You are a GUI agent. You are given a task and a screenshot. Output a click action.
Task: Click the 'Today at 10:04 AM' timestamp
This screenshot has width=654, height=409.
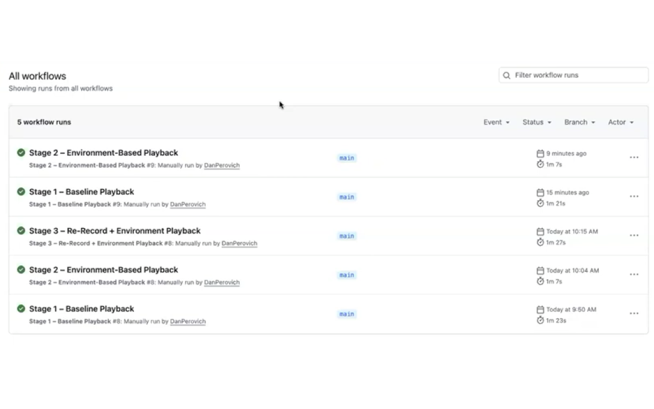(x=573, y=271)
